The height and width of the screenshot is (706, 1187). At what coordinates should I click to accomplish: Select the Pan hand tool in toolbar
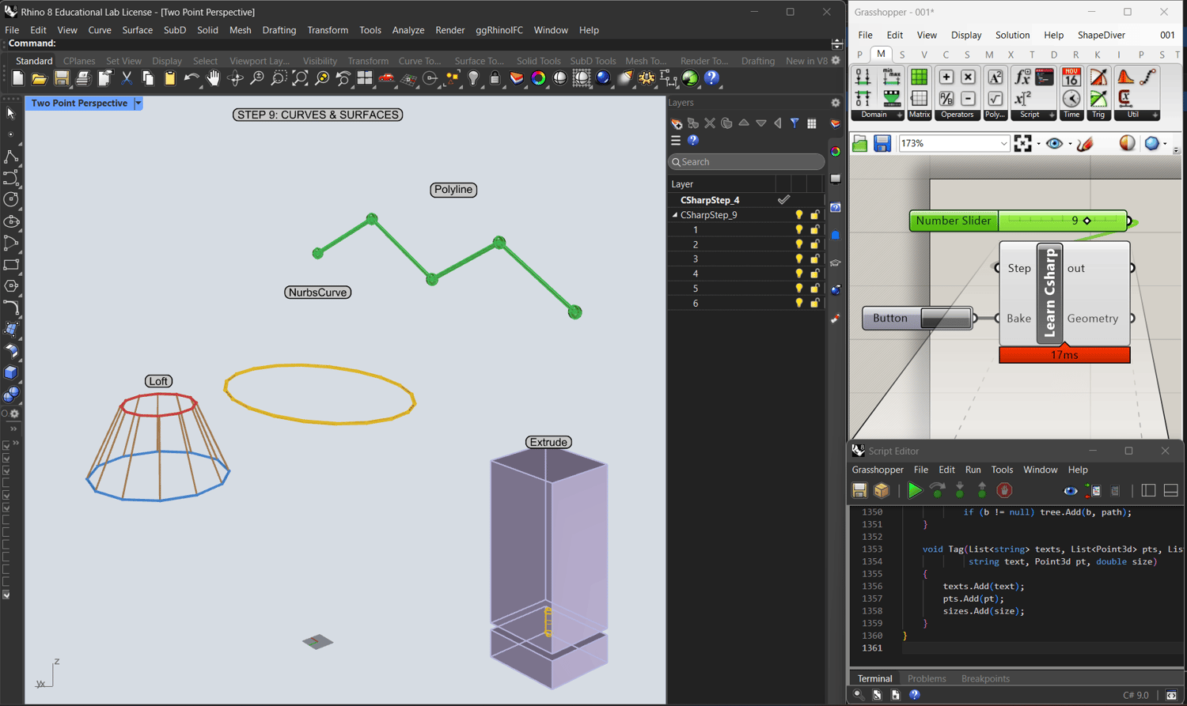tap(213, 78)
